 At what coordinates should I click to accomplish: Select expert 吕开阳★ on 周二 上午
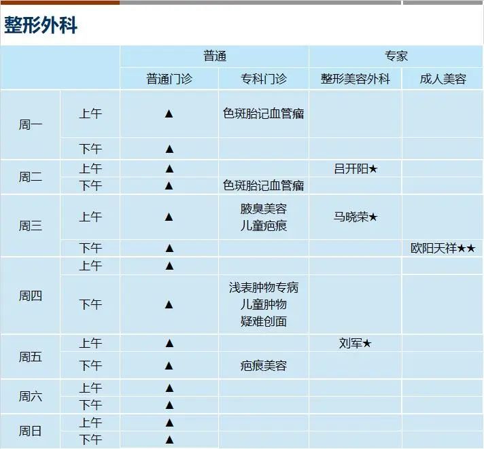pyautogui.click(x=356, y=168)
